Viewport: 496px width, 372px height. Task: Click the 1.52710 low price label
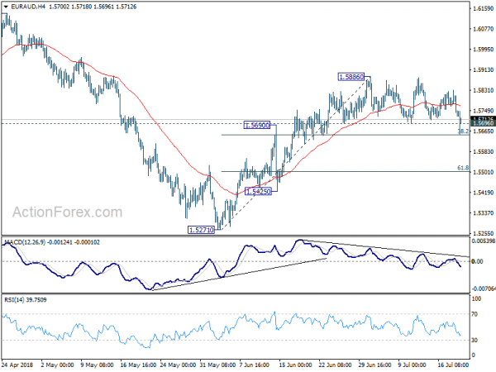[x=201, y=230]
